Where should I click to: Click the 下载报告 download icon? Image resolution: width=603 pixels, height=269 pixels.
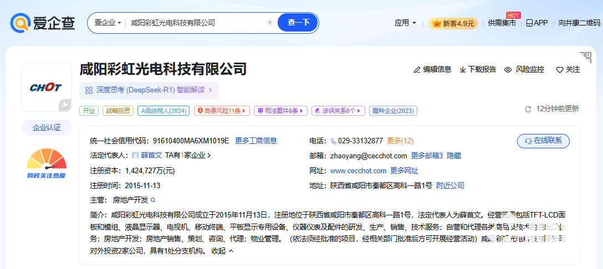[462, 70]
